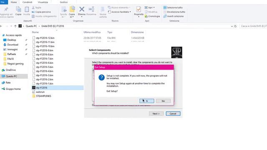This screenshot has height=150, width=267.
Task: Select Accesso rapido in navigation pane
Action: click(x=14, y=35)
